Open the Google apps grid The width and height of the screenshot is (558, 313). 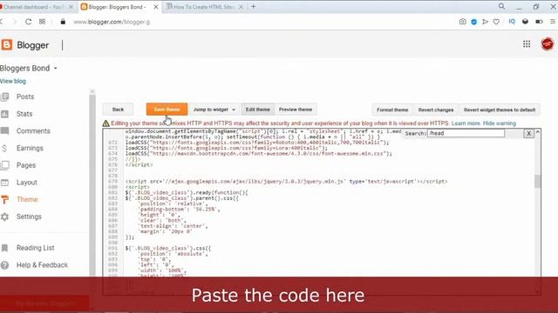527,44
